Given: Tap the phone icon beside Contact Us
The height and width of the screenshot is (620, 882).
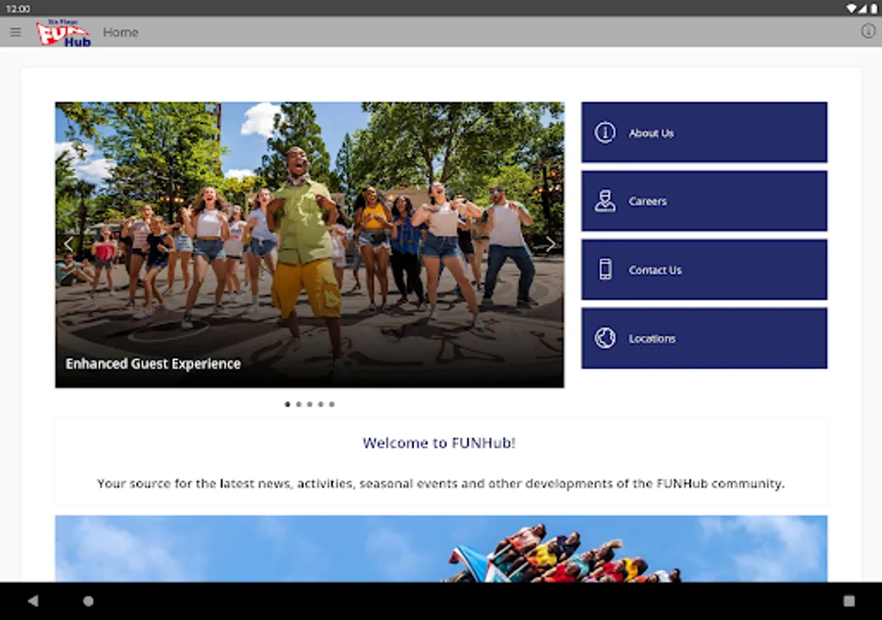Looking at the screenshot, I should [605, 269].
